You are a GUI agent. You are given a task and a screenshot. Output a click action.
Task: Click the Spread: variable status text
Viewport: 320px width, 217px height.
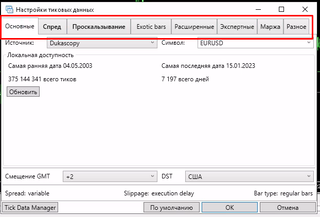(27, 193)
